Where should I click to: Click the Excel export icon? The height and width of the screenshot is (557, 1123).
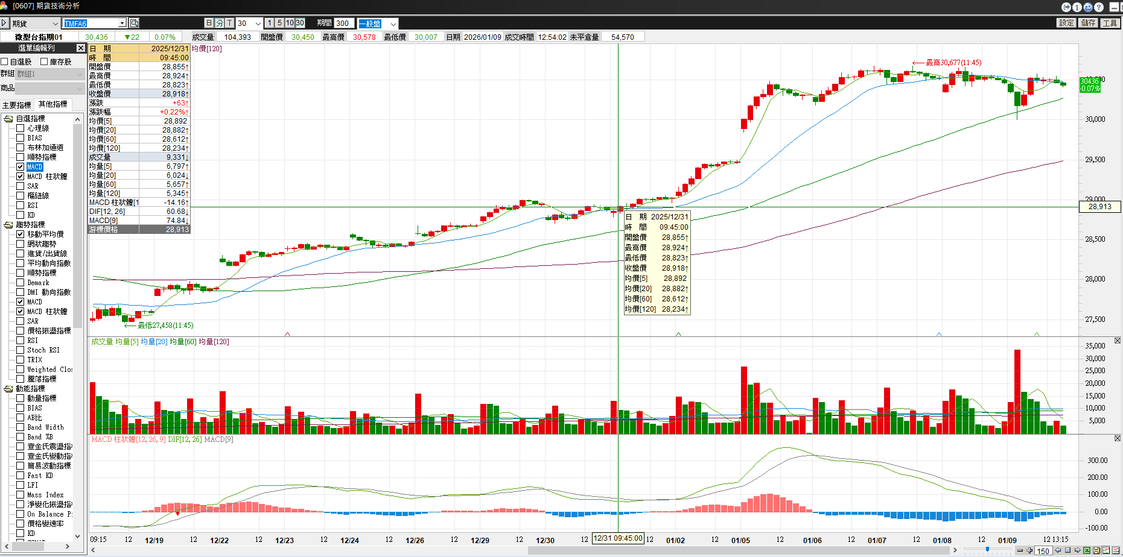pyautogui.click(x=1087, y=550)
